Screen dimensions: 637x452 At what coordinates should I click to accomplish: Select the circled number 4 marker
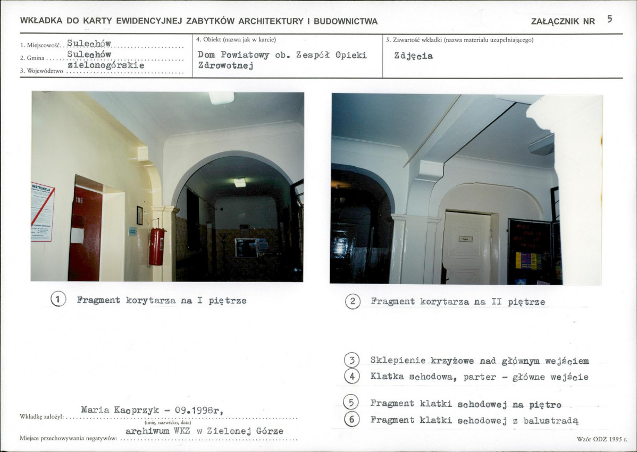tap(352, 377)
